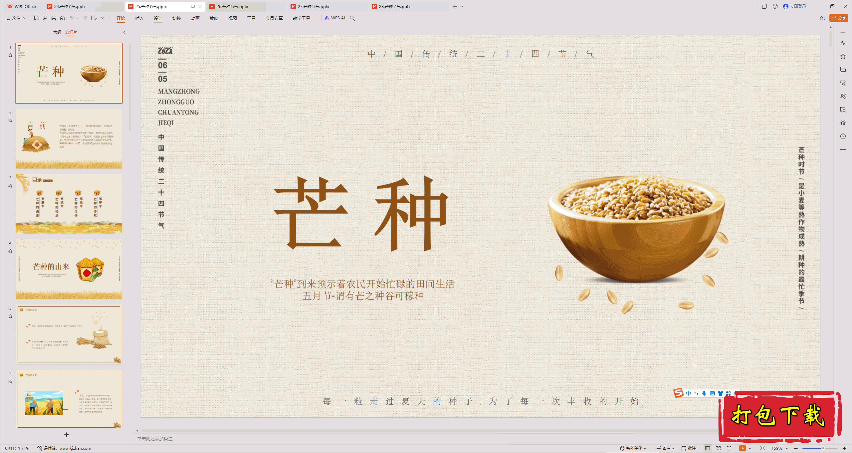The height and width of the screenshot is (453, 852).
Task: Toggle the star on slide 5 thumbnail
Action: pyautogui.click(x=10, y=316)
